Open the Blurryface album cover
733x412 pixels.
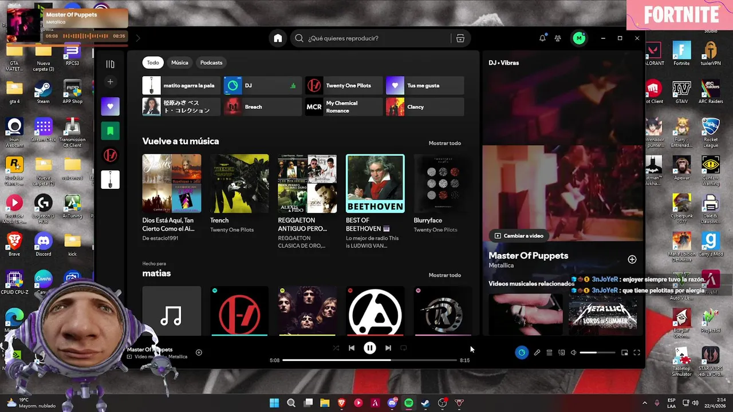click(x=443, y=183)
